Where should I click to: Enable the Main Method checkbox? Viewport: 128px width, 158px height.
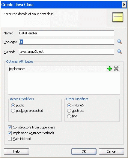(10, 139)
